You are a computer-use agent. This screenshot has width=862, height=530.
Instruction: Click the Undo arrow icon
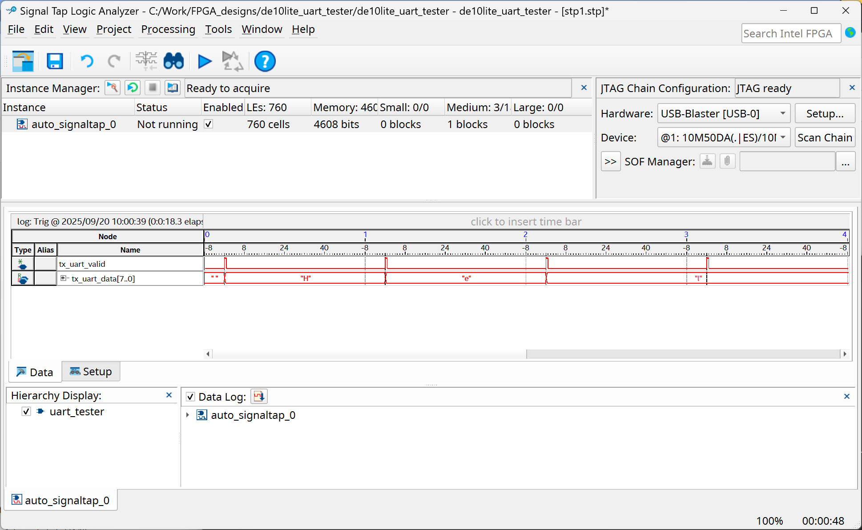tap(87, 61)
